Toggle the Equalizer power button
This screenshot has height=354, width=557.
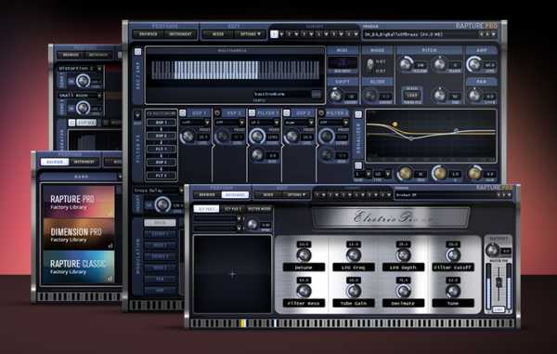click(x=358, y=114)
